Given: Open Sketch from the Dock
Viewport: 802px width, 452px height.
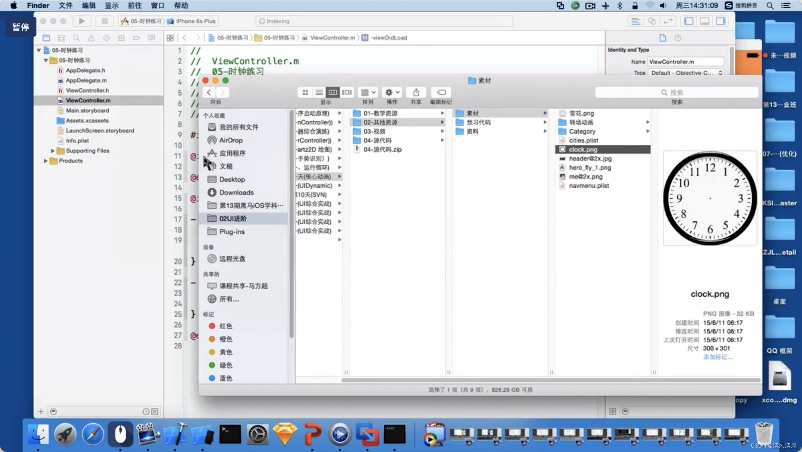Looking at the screenshot, I should click(285, 435).
